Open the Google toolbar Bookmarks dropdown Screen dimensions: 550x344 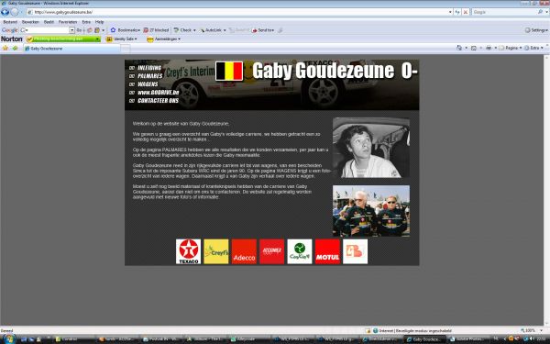[x=126, y=30]
